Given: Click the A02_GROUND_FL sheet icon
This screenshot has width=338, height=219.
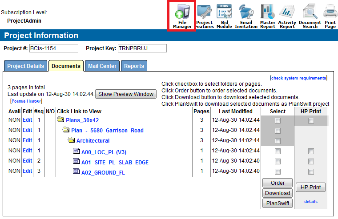Looking at the screenshot, I should pos(76,171).
